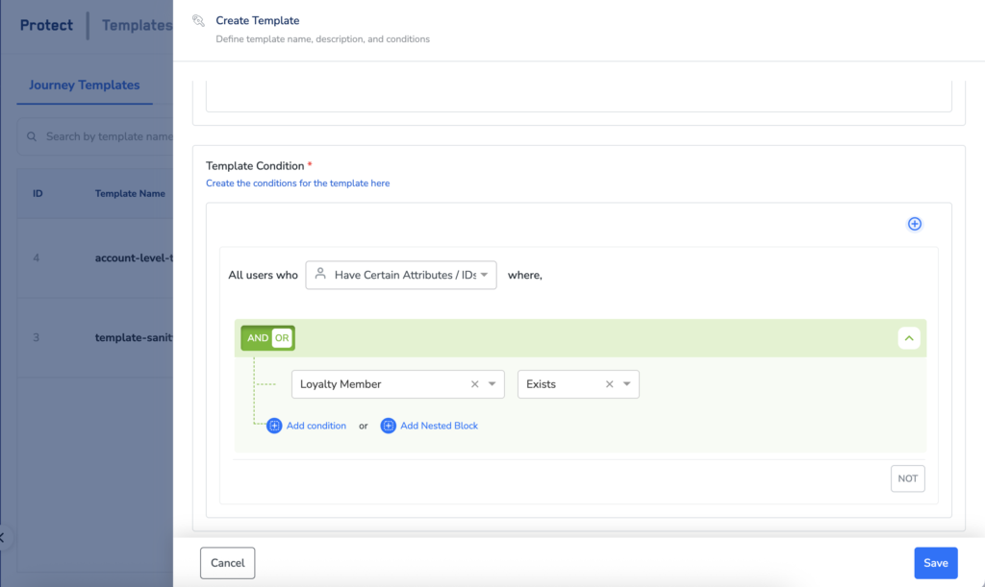Click the sidebar collapse arrow icon
This screenshot has width=985, height=587.
pos(3,537)
